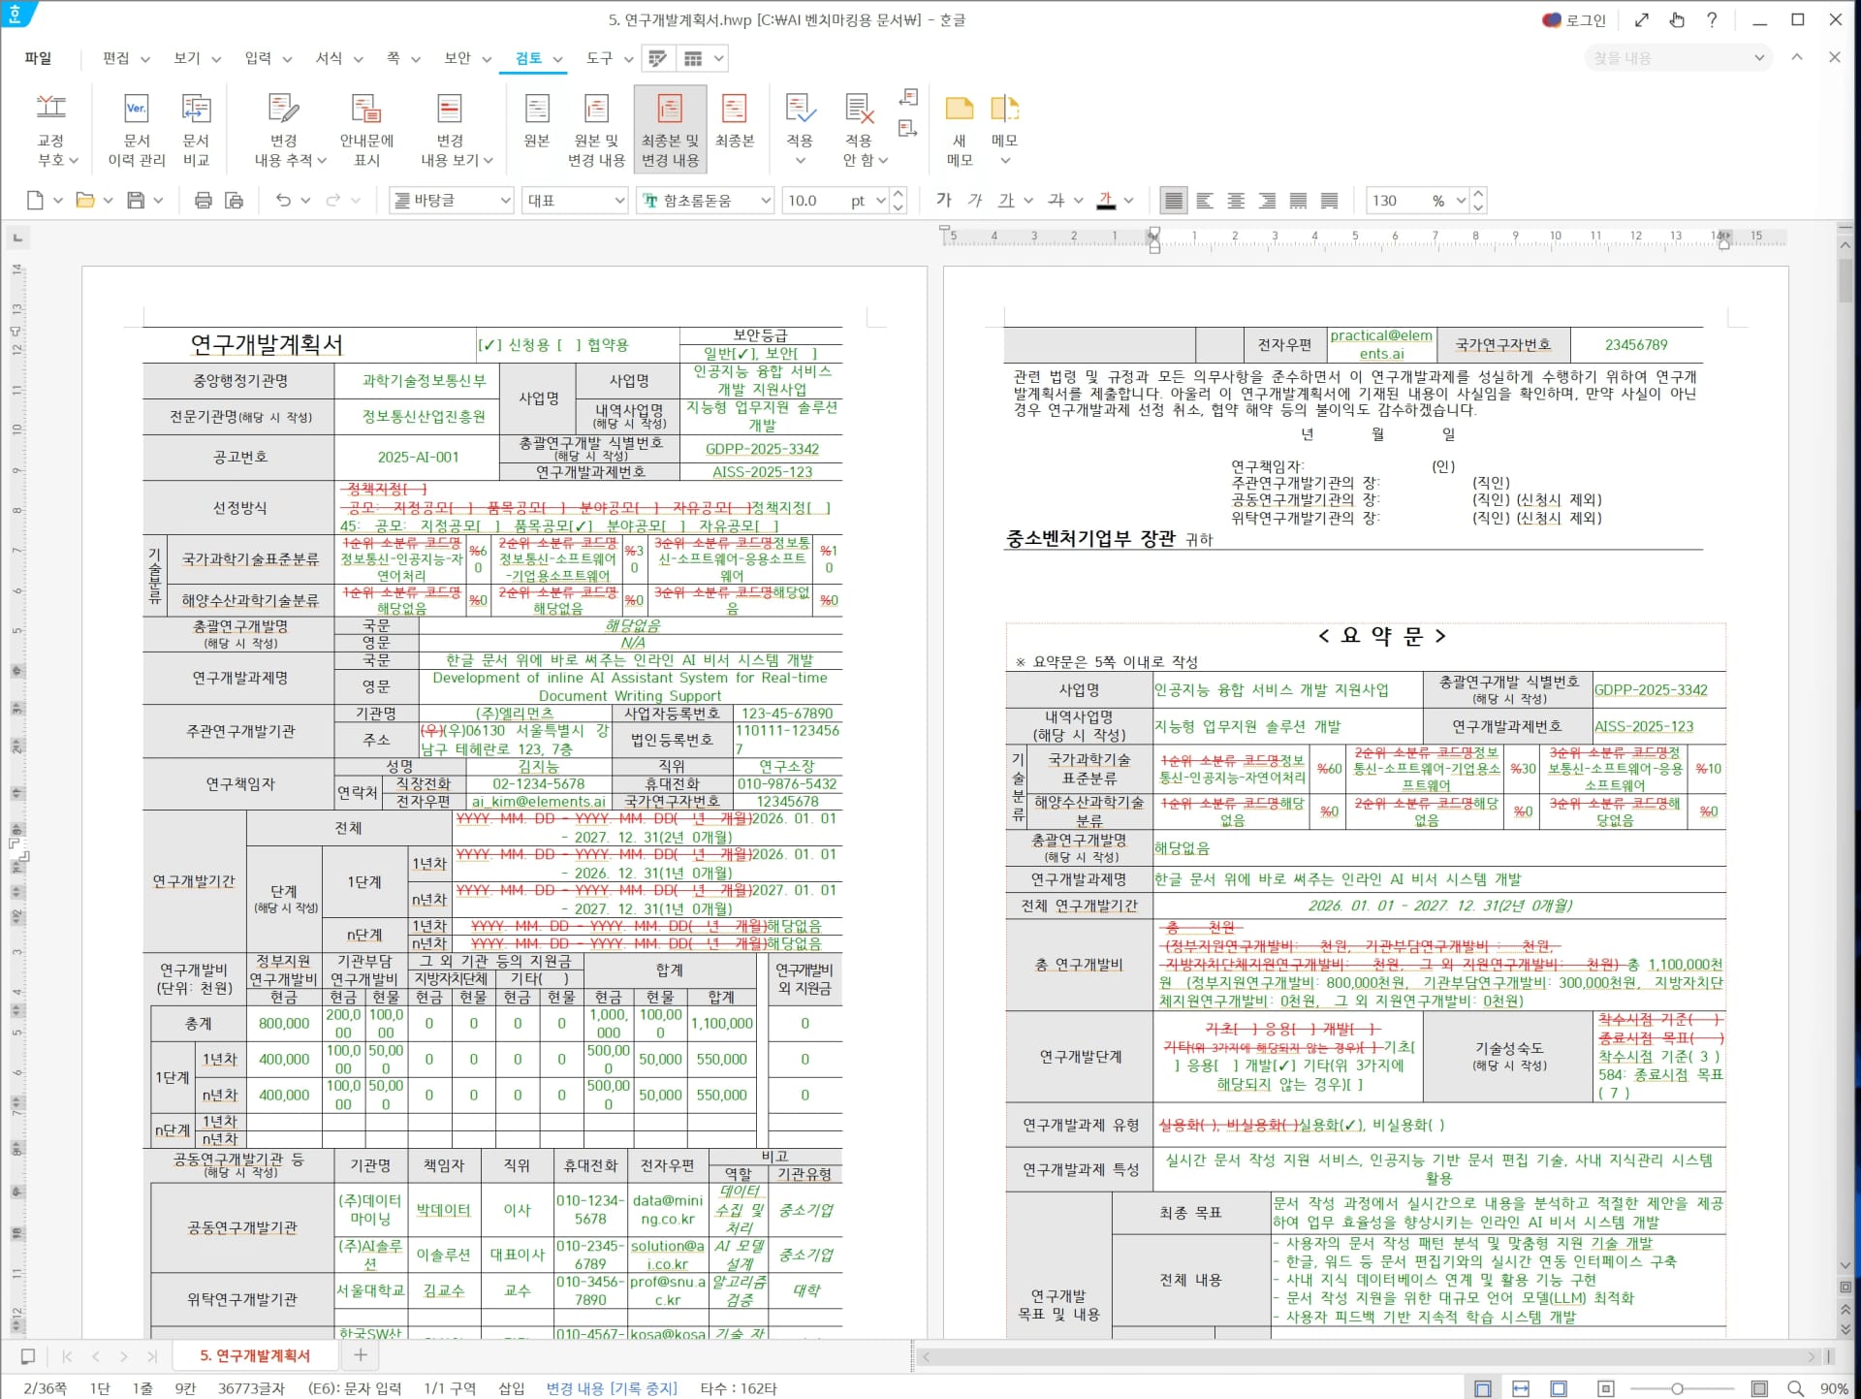
Task: Toggle 변경 내용 기록 중지 in status bar
Action: 611,1388
